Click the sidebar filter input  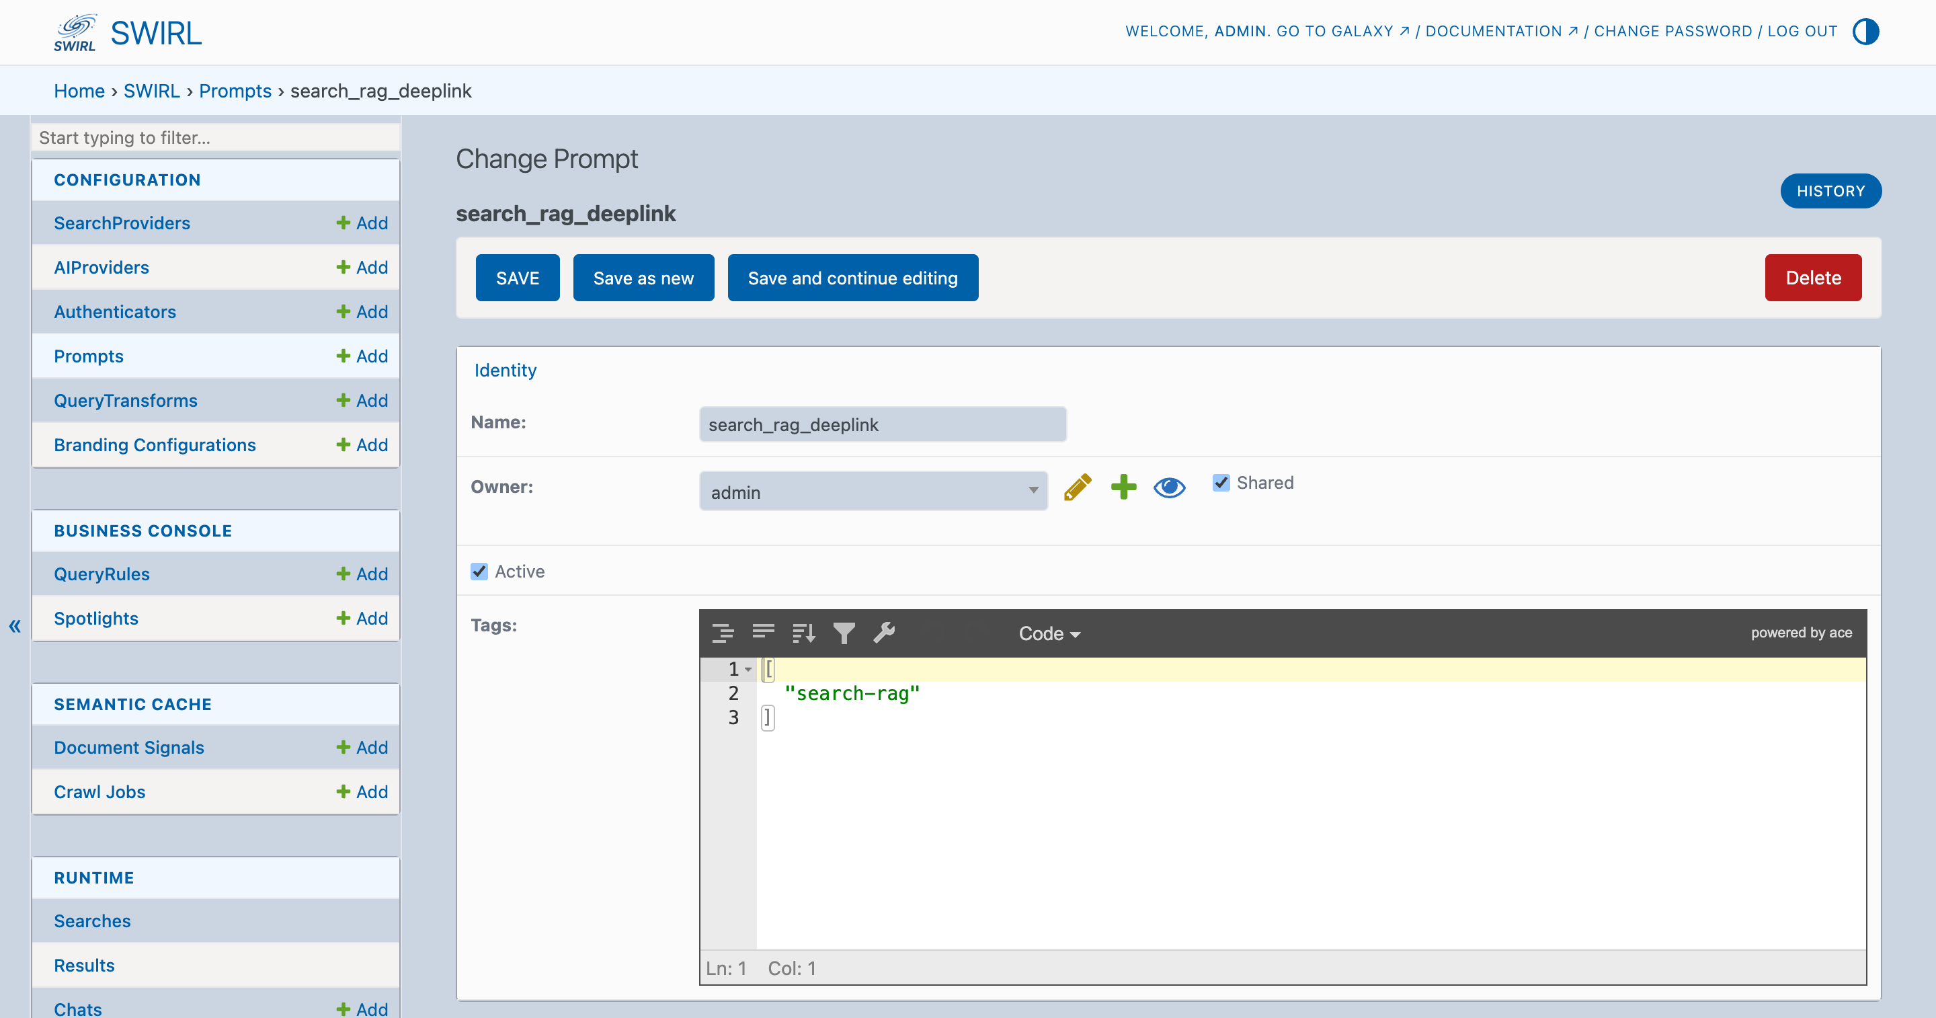click(216, 138)
